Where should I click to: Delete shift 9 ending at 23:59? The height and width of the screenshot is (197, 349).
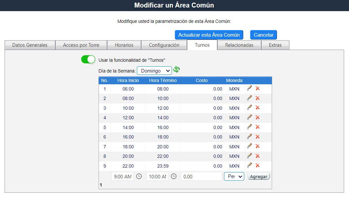pyautogui.click(x=258, y=166)
